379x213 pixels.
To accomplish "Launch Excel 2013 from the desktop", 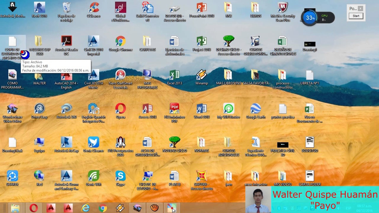I will pyautogui.click(x=175, y=77).
